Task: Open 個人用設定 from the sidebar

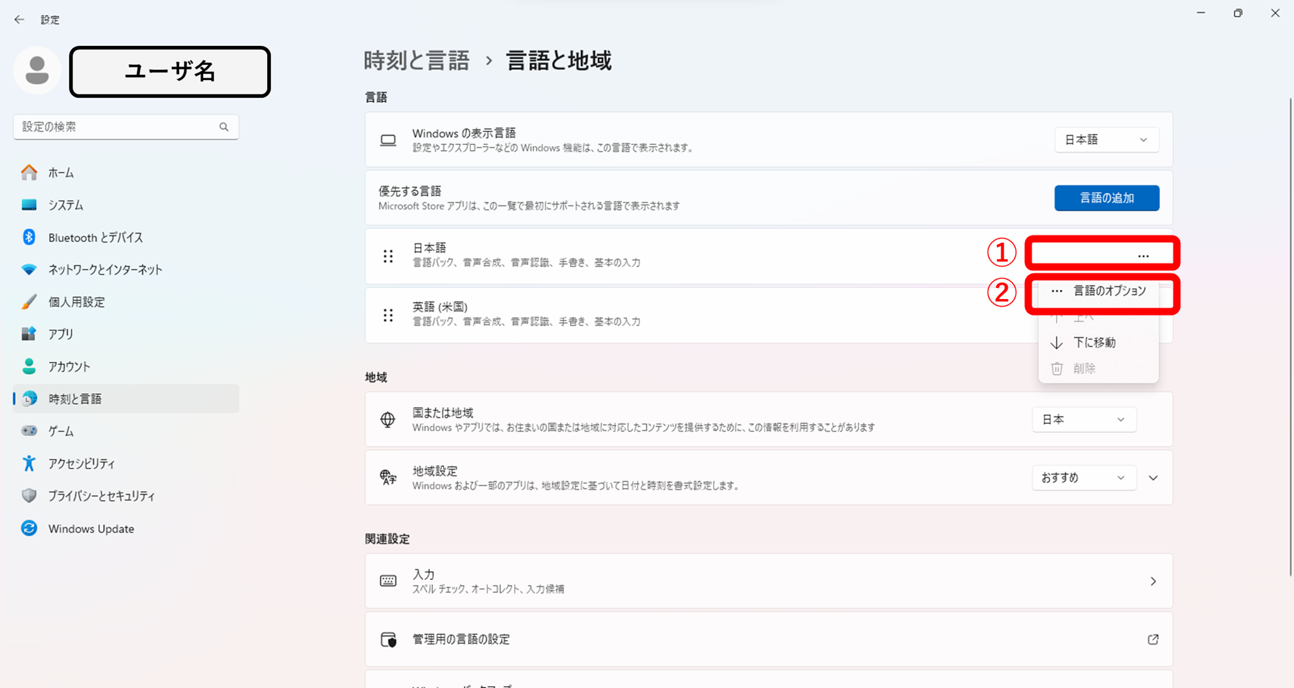Action: click(x=76, y=302)
